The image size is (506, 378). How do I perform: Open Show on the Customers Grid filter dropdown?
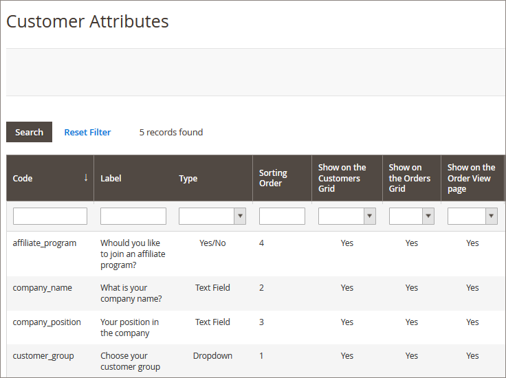coord(346,216)
